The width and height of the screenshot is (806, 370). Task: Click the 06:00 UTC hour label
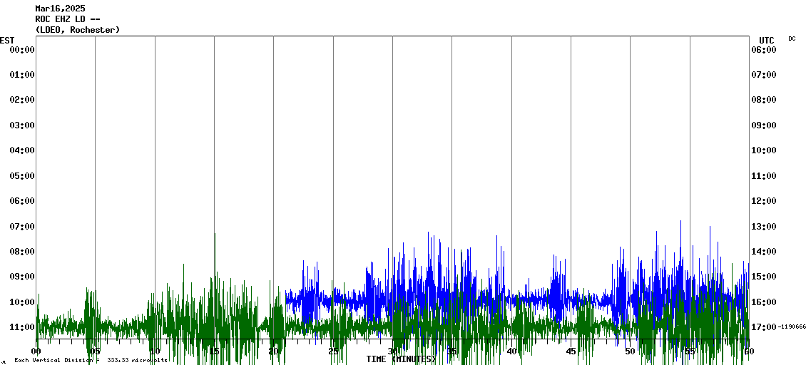pos(763,49)
